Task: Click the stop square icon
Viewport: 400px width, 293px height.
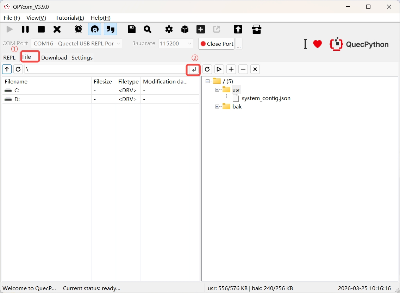Action: [x=41, y=29]
